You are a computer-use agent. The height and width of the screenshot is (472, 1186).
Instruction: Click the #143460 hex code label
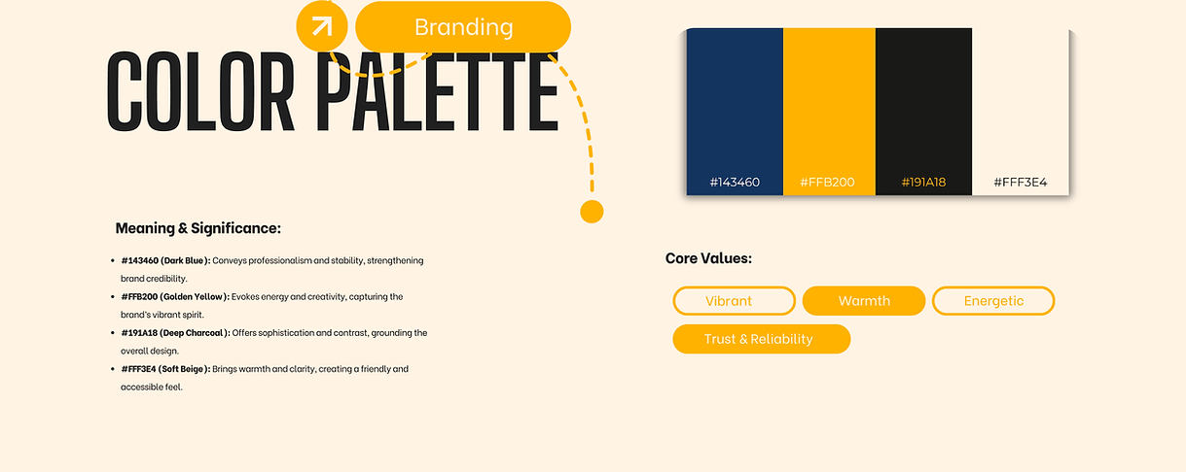click(x=735, y=182)
